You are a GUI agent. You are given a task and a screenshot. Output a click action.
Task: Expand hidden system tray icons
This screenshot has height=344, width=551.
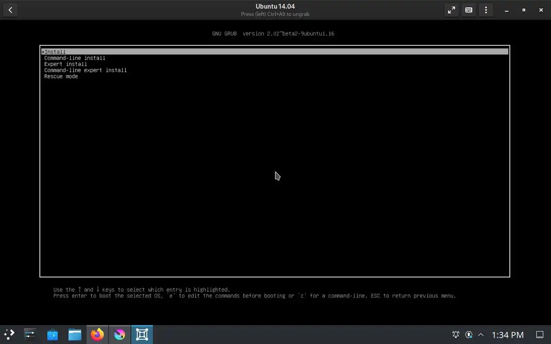481,335
